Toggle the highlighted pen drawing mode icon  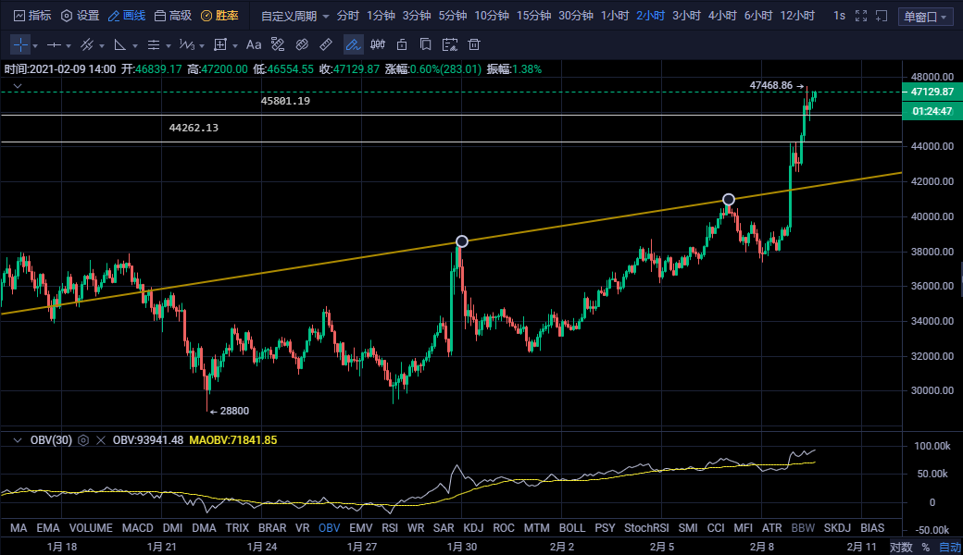353,44
